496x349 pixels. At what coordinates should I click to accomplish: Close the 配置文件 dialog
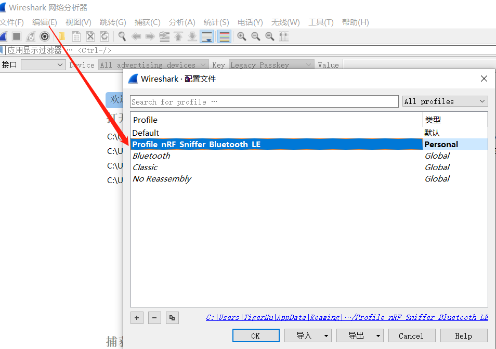484,79
